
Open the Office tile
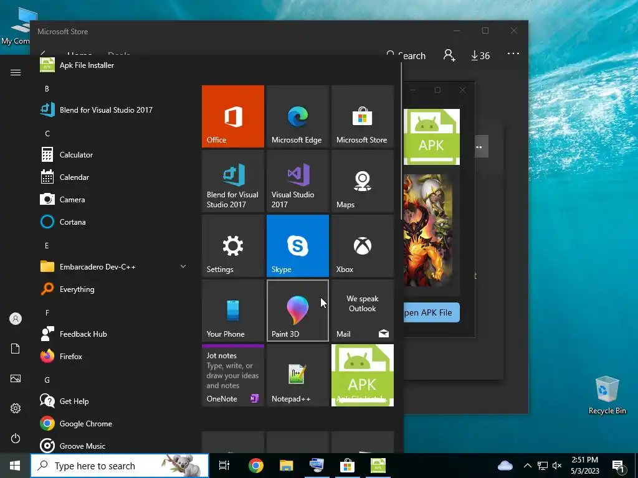[x=233, y=116]
